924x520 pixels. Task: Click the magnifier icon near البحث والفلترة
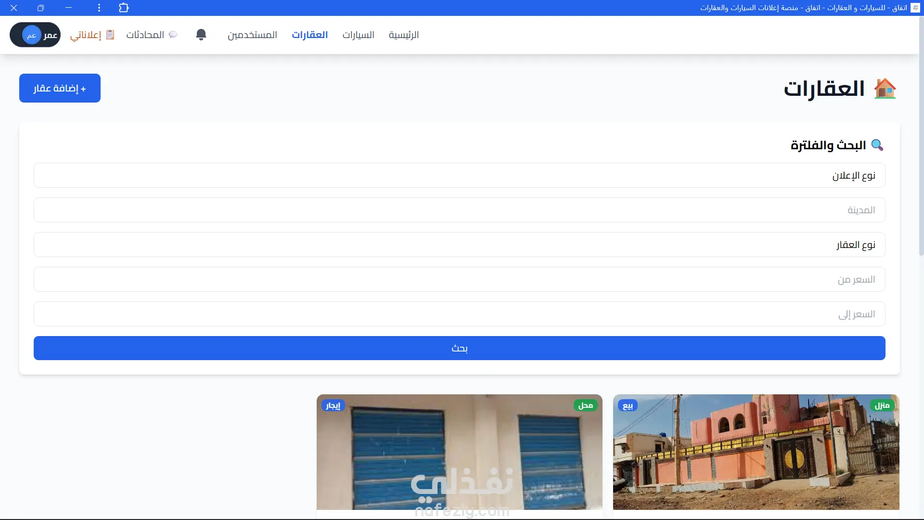(x=877, y=145)
